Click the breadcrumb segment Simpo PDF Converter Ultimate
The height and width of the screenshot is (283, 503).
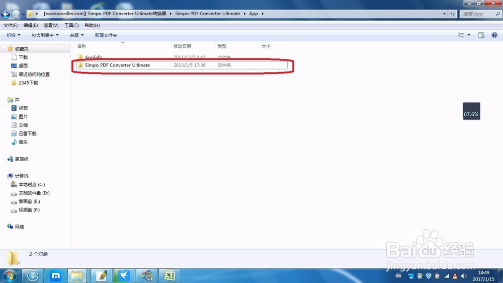208,14
